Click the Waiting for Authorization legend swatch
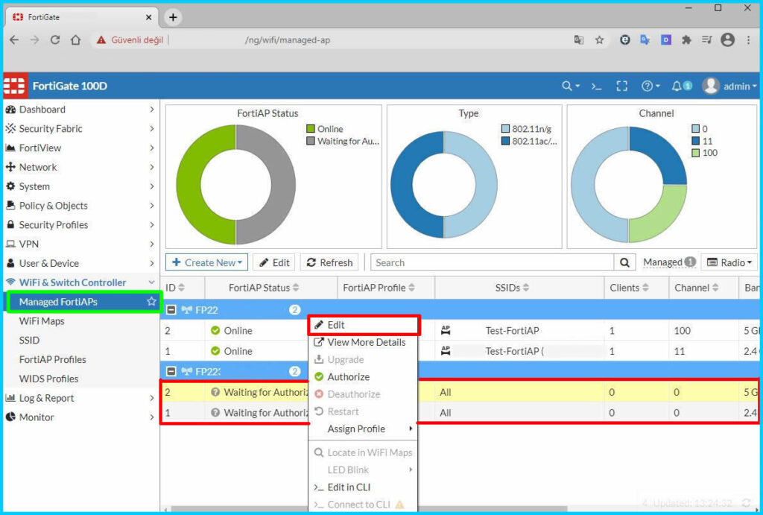The image size is (763, 515). pyautogui.click(x=311, y=141)
